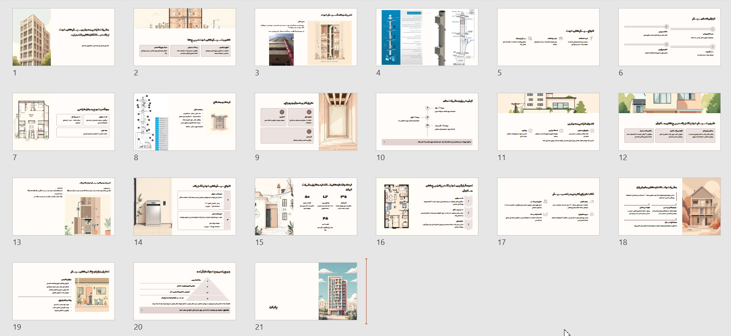731x336 pixels.
Task: Pick the slide 6 thumbnail
Action: point(670,37)
